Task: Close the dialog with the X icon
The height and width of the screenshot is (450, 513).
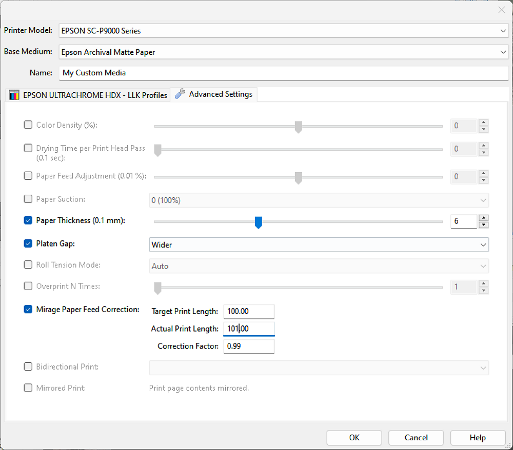Action: click(x=501, y=10)
